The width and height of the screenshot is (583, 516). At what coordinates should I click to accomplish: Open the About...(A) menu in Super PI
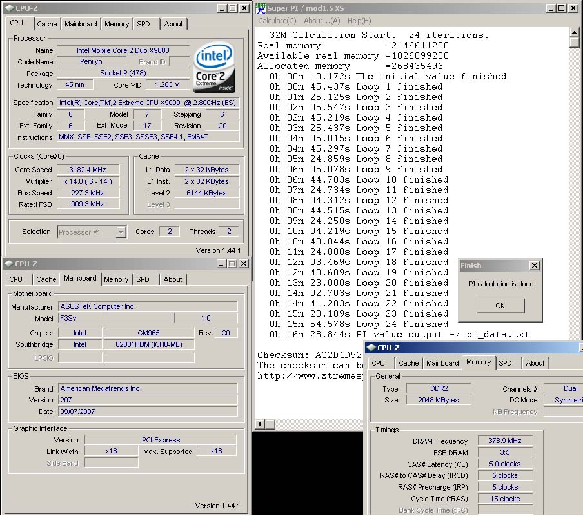[x=322, y=21]
